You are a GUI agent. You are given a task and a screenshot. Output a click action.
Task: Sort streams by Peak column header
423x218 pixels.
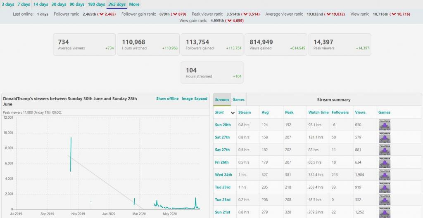(289, 113)
